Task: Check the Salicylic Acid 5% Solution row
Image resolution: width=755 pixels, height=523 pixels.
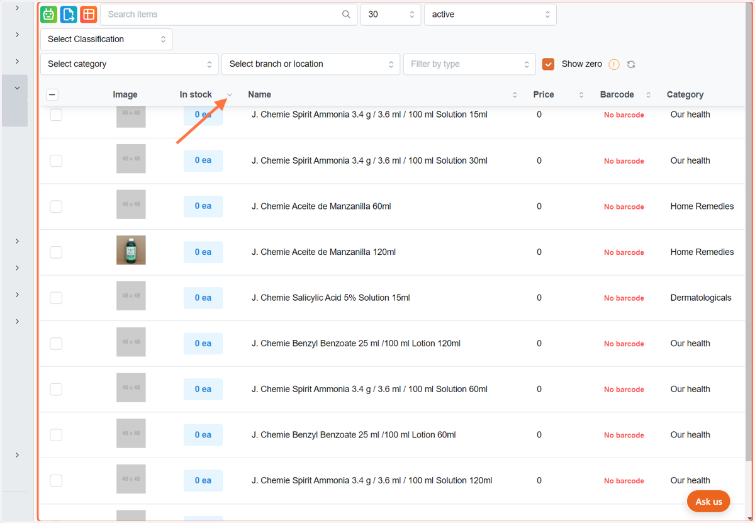Action: click(x=56, y=298)
